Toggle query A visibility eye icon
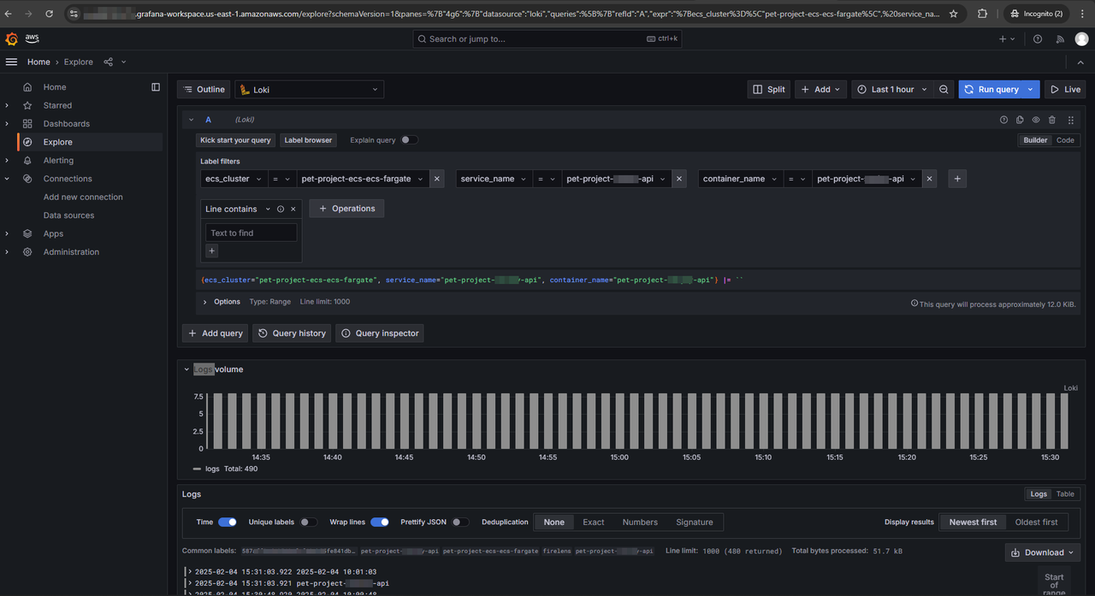1095x596 pixels. [x=1036, y=120]
